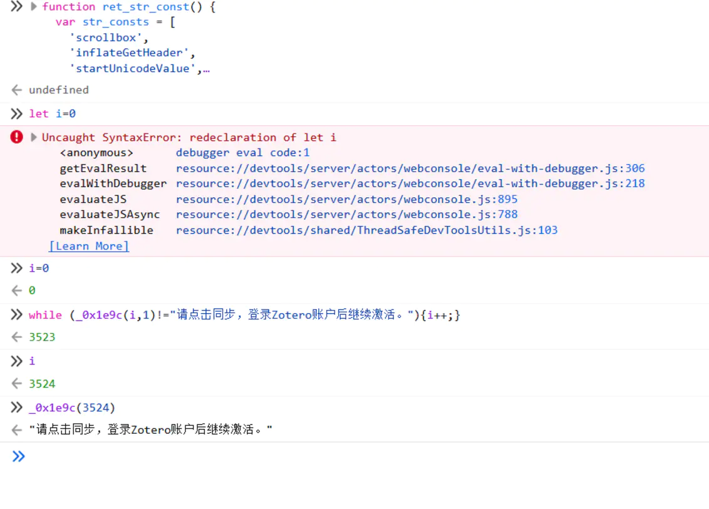The width and height of the screenshot is (709, 509).
Task: Click the blue console input prompt chevron
Action: click(18, 456)
